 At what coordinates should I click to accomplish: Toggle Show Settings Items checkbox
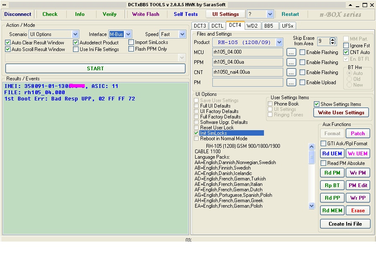pyautogui.click(x=316, y=104)
